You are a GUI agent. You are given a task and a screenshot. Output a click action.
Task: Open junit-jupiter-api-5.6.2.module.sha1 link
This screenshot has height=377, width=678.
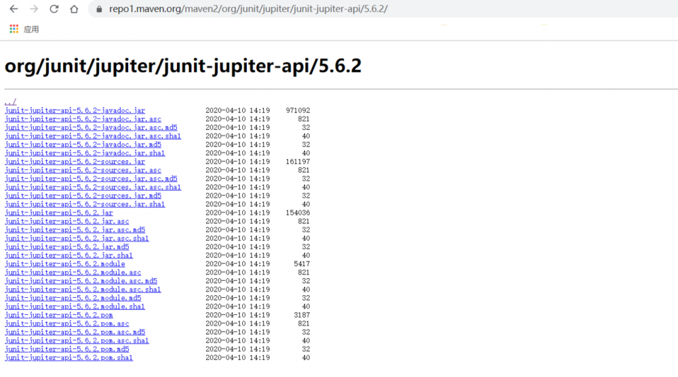(75, 307)
